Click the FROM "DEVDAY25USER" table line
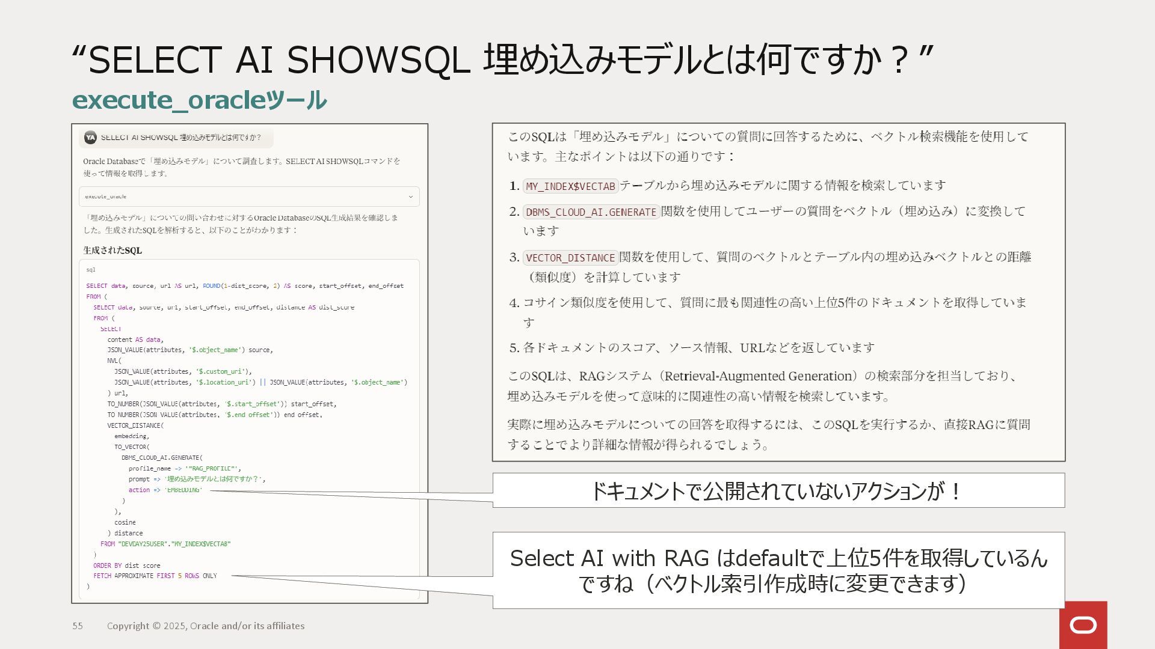Image resolution: width=1155 pixels, height=649 pixels. click(165, 544)
